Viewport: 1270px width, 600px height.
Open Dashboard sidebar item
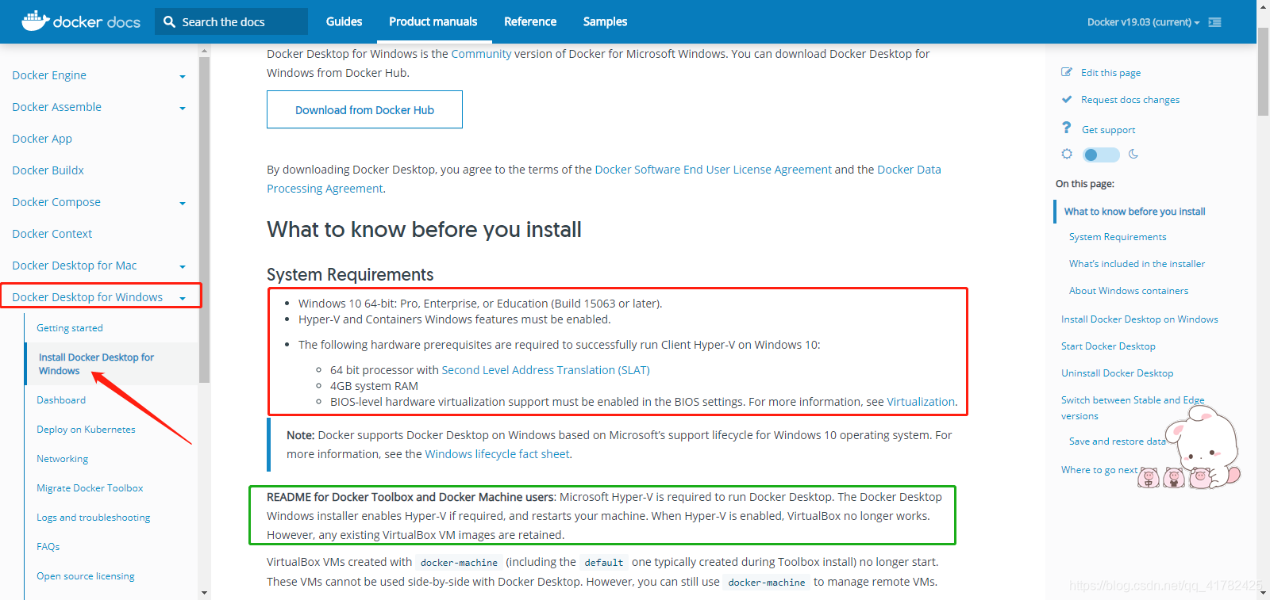click(61, 400)
